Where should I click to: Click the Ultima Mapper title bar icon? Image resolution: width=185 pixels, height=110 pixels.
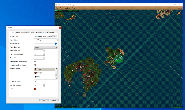[x=57, y=5]
